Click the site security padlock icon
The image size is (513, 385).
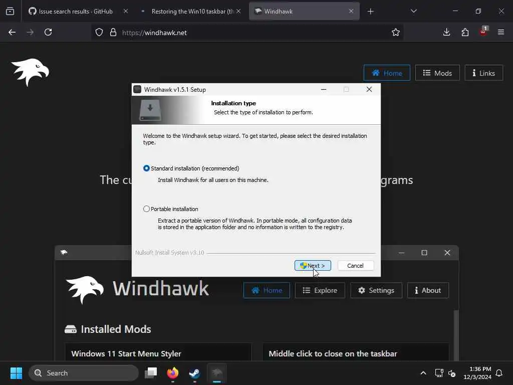tap(113, 33)
